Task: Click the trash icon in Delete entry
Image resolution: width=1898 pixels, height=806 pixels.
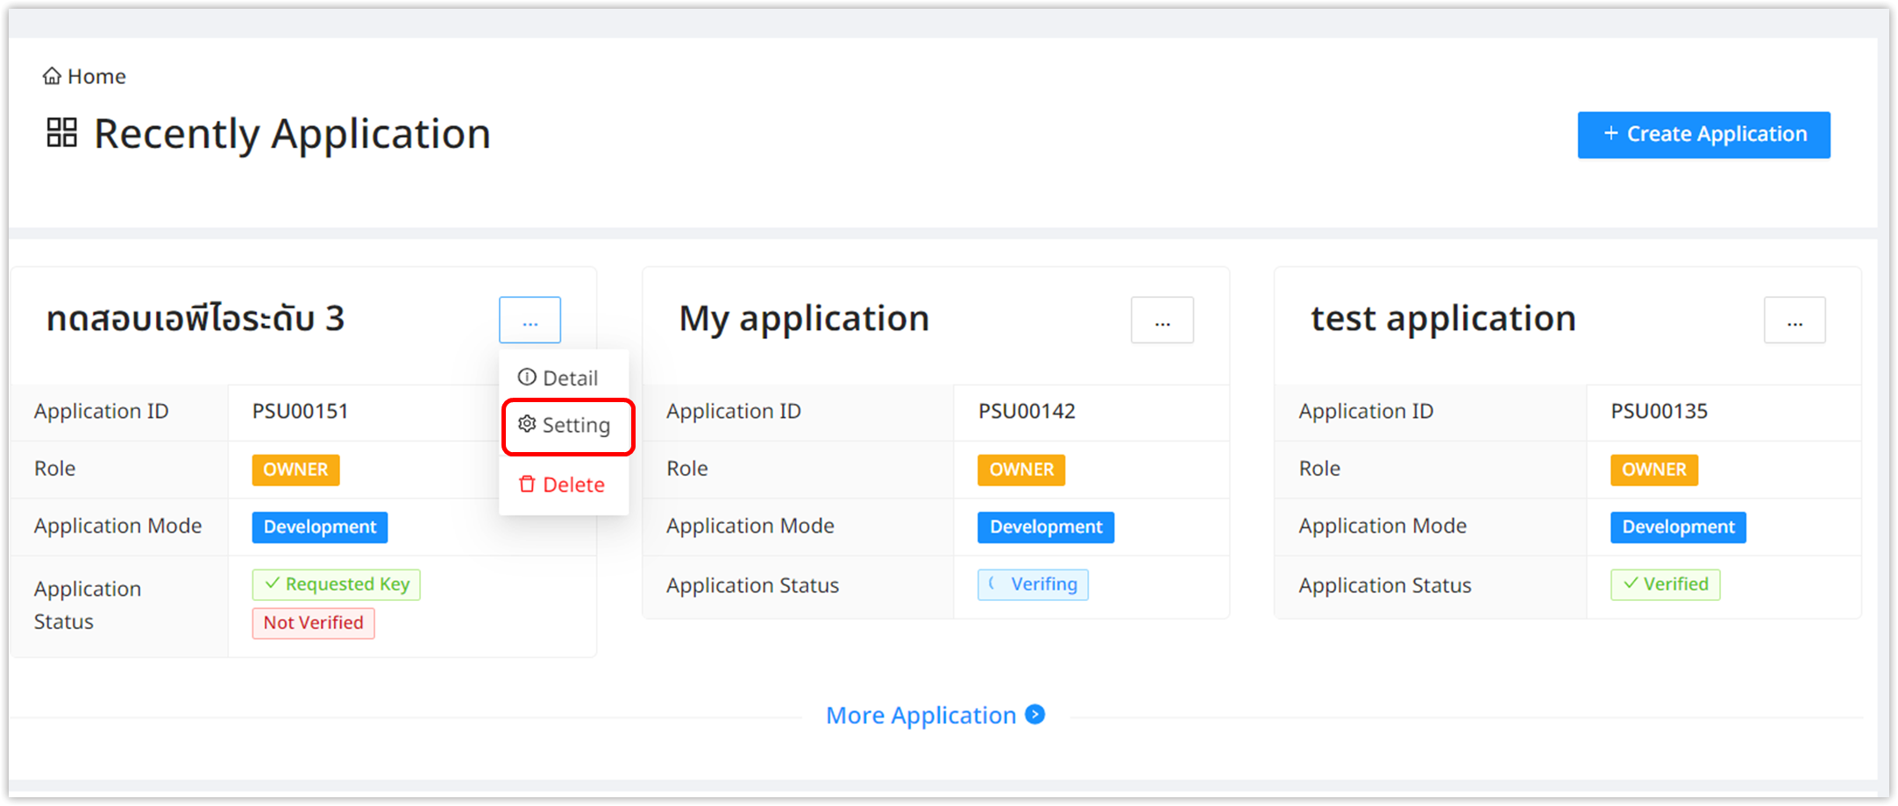Action: (527, 484)
